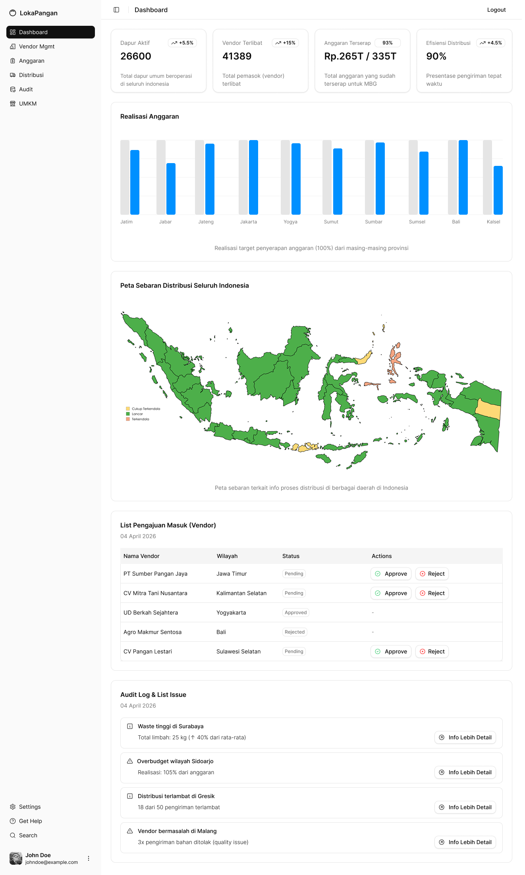Click the Get Help question icon
Image resolution: width=525 pixels, height=875 pixels.
(13, 821)
